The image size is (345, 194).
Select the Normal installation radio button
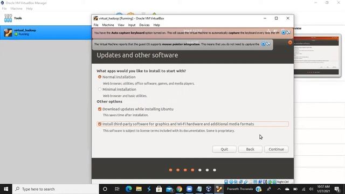pos(100,77)
